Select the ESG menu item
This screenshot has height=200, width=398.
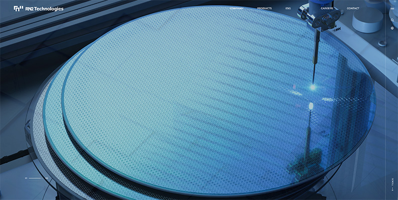pos(289,8)
